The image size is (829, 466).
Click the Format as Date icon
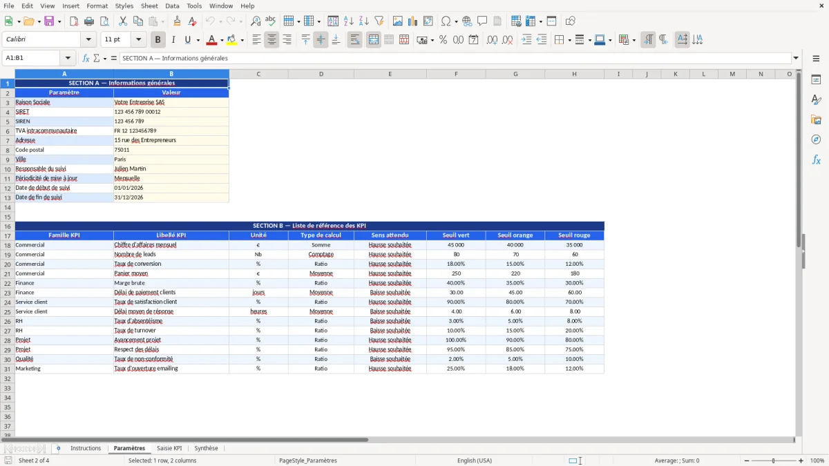[x=473, y=40]
